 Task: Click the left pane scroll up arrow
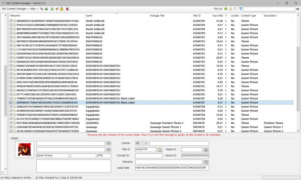[6, 15]
